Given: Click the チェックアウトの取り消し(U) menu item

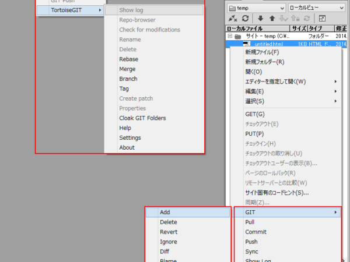Looking at the screenshot, I should pos(274,154).
